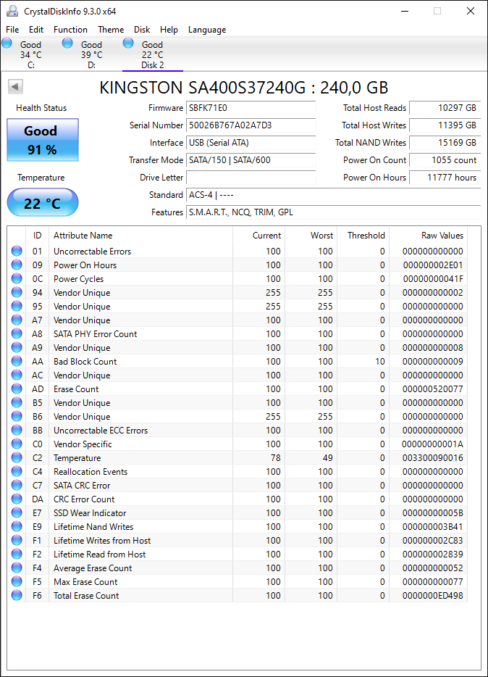Click the Threshold column header
488x677 pixels.
point(363,236)
